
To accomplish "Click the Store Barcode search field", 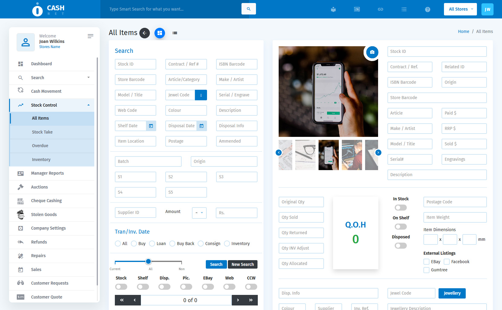I will pos(135,79).
